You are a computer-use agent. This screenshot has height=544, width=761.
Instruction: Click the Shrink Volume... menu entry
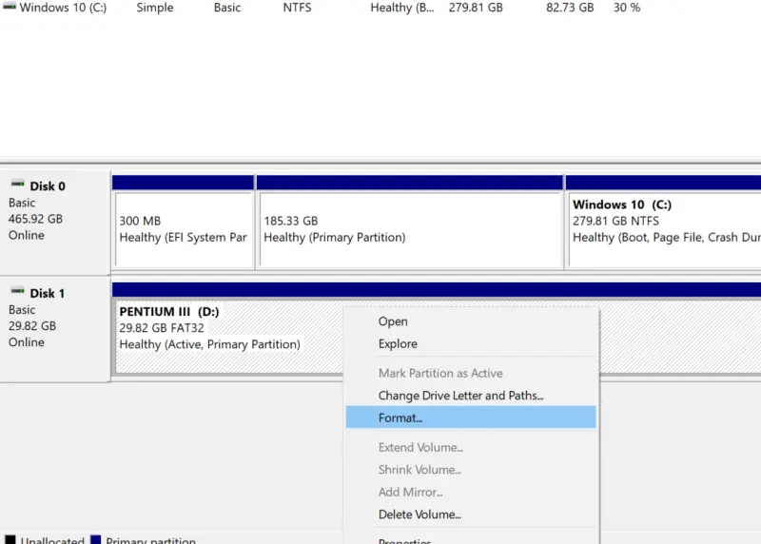click(471, 469)
